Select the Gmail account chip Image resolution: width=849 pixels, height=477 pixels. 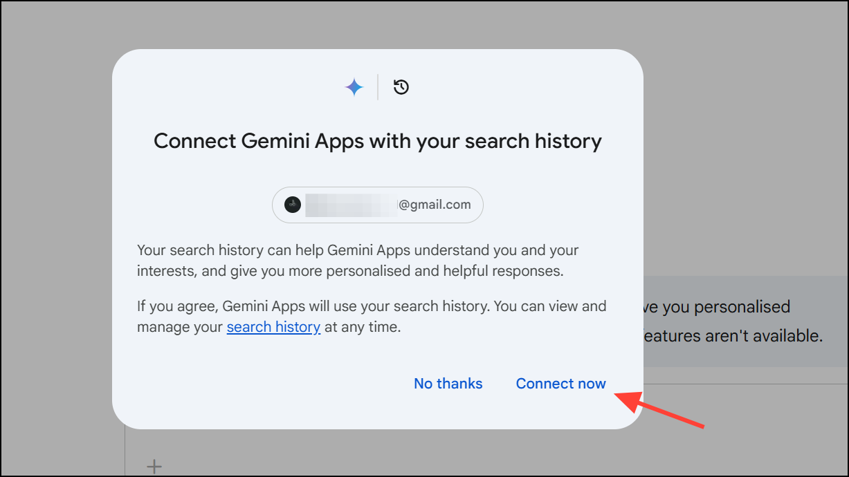[x=378, y=205]
